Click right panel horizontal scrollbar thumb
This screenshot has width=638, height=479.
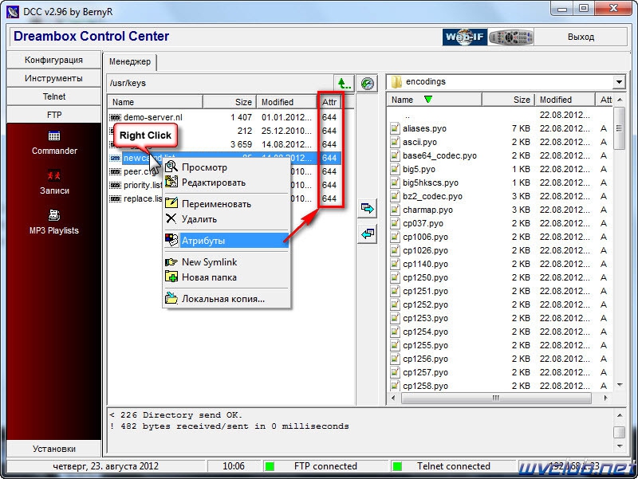(495, 398)
